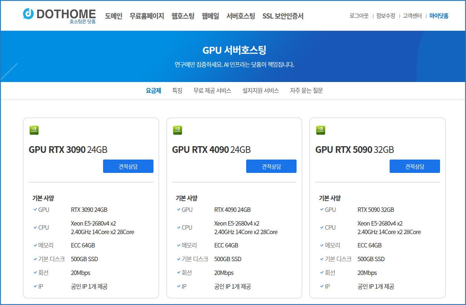Click the RTX 3090 24GB GPU value
Viewport: 466px width, 305px height.
(x=89, y=210)
